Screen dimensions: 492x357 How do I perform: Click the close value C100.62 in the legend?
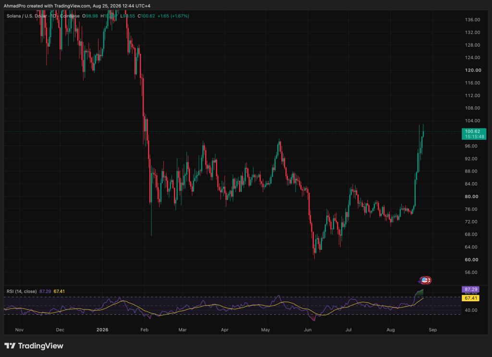pos(146,16)
